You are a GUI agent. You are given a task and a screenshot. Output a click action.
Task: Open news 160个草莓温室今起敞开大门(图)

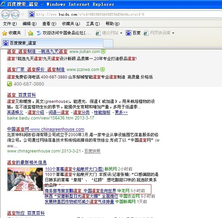(x=74, y=169)
